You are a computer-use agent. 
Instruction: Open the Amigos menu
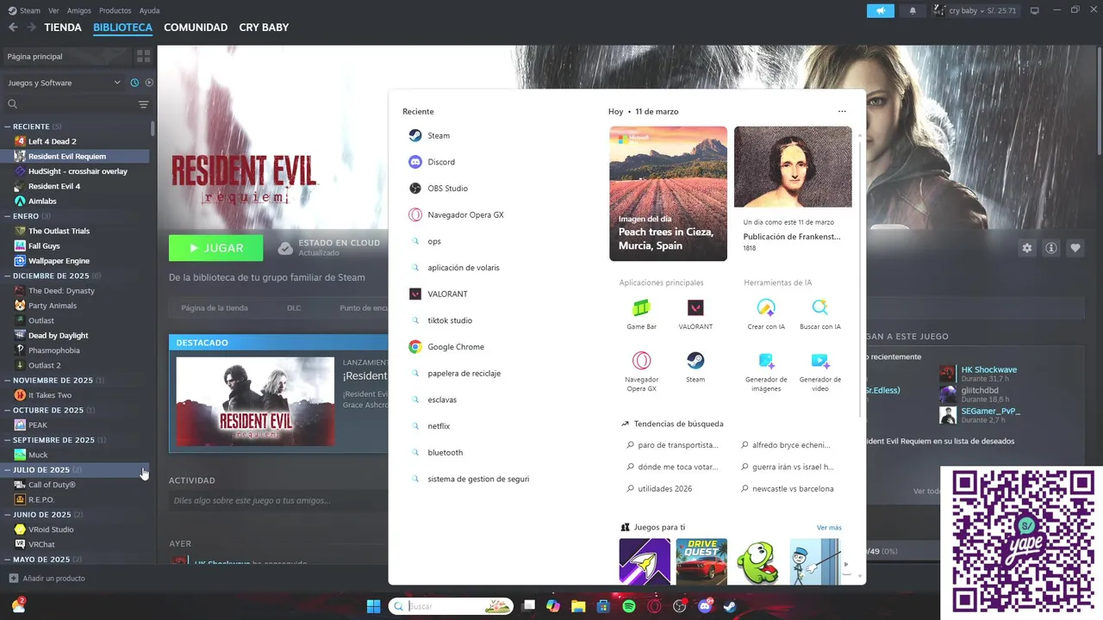point(79,10)
